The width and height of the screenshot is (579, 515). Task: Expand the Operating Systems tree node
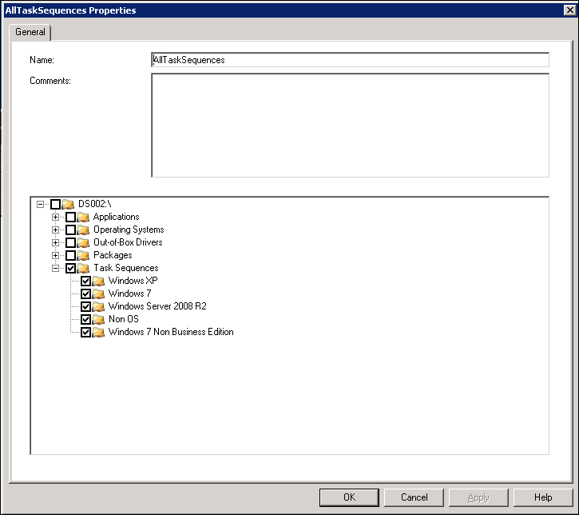coord(56,230)
